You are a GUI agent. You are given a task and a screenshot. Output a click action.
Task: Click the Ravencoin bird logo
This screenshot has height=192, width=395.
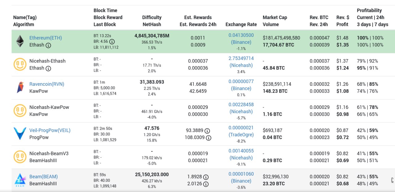coord(20,87)
